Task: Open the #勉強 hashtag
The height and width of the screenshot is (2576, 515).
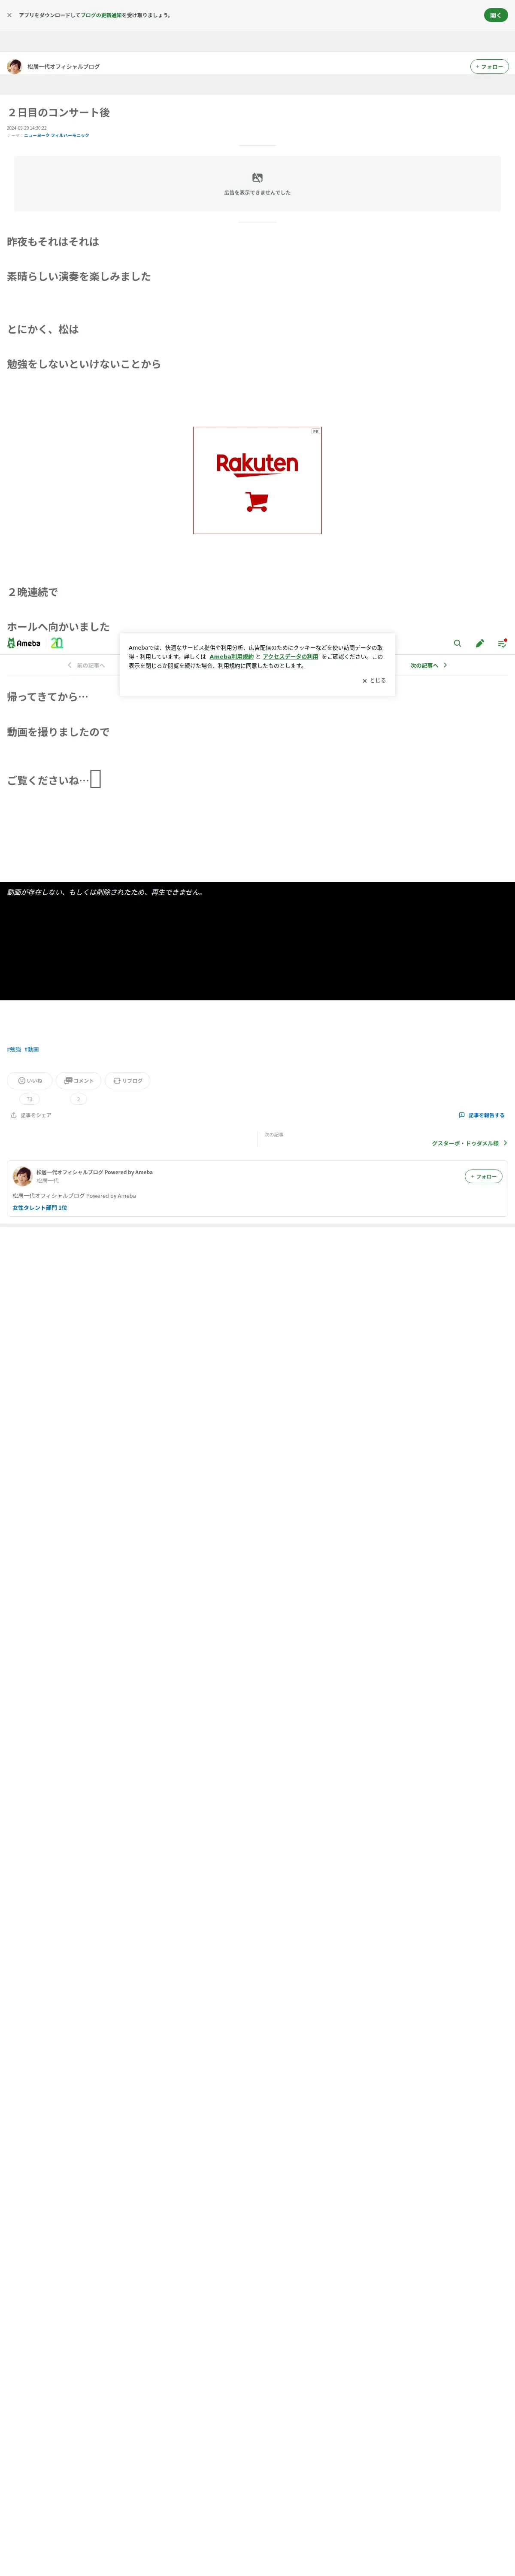Action: click(14, 1049)
